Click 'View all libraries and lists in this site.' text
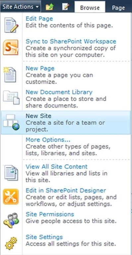Image resolution: width=132 pixels, height=255 pixels. tap(66, 177)
